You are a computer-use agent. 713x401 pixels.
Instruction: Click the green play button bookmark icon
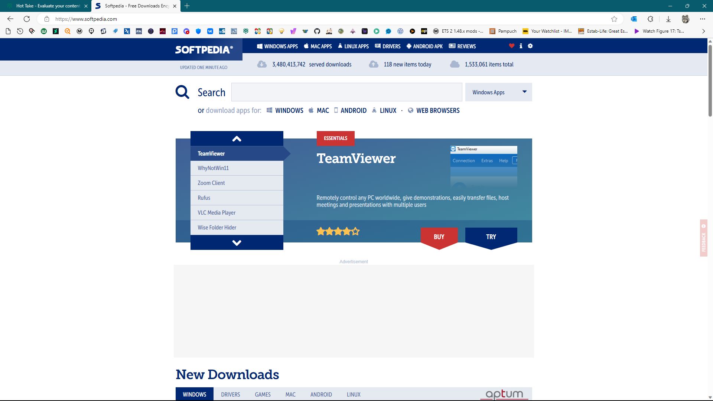tap(377, 31)
